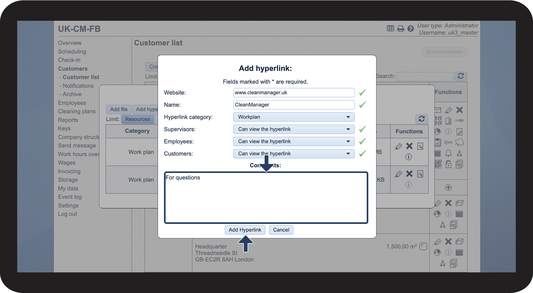The width and height of the screenshot is (533, 293).
Task: Click the Category column header
Action: [x=137, y=131]
